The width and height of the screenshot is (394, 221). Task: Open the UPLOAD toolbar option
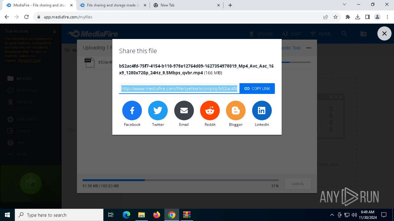click(260, 34)
